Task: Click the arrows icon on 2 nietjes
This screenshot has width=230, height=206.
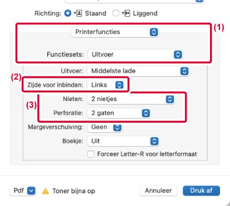Action: 170,99
